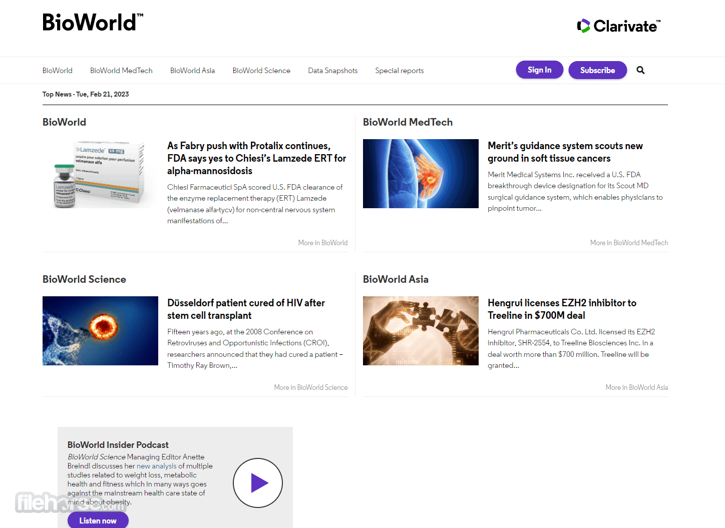Read the Chiesi Lamzede ERT article headline

pos(257,158)
